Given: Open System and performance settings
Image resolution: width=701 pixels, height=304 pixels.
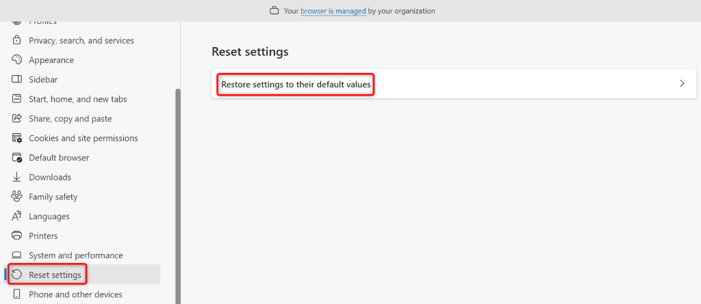Looking at the screenshot, I should (x=75, y=255).
